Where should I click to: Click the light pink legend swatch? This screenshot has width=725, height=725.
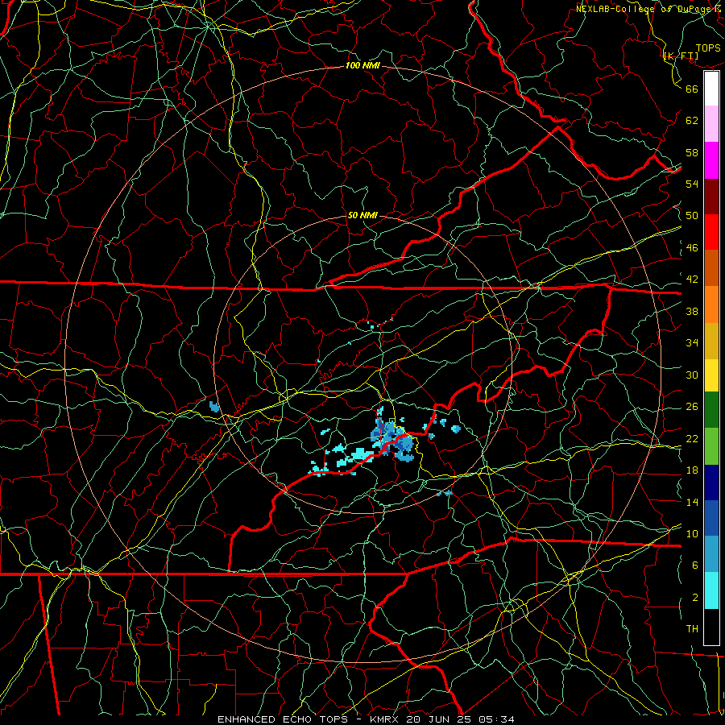click(711, 124)
